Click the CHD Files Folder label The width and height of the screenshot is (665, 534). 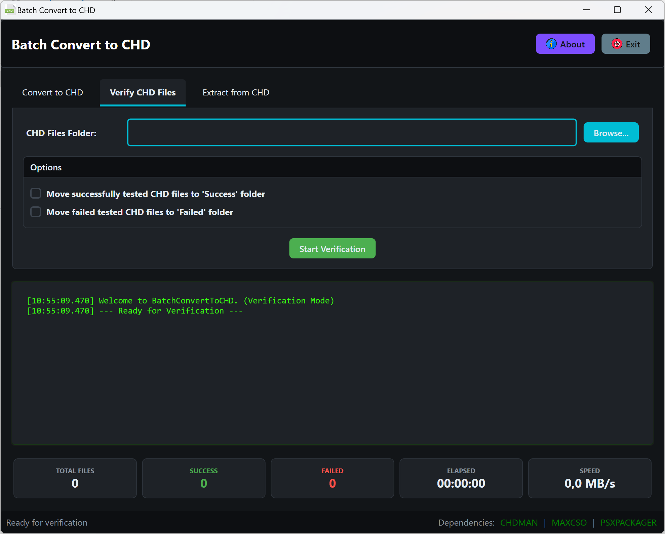click(x=62, y=133)
